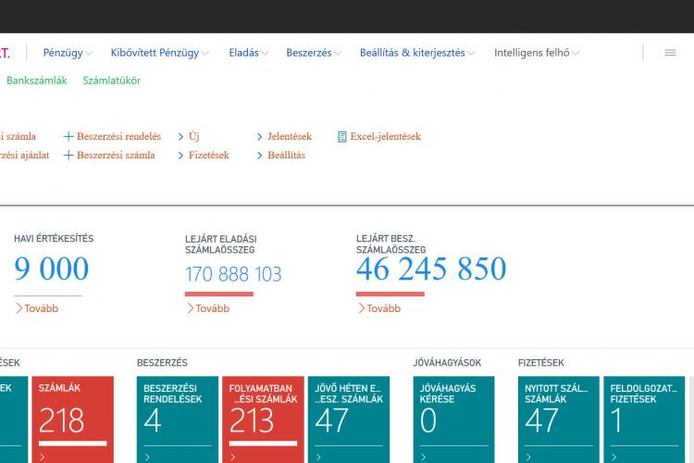Open the Folyamatban számlák 213 tile
694x463 pixels.
point(263,419)
